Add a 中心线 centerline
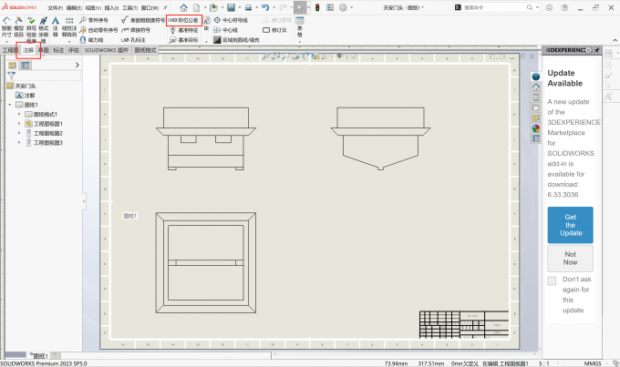 point(226,30)
